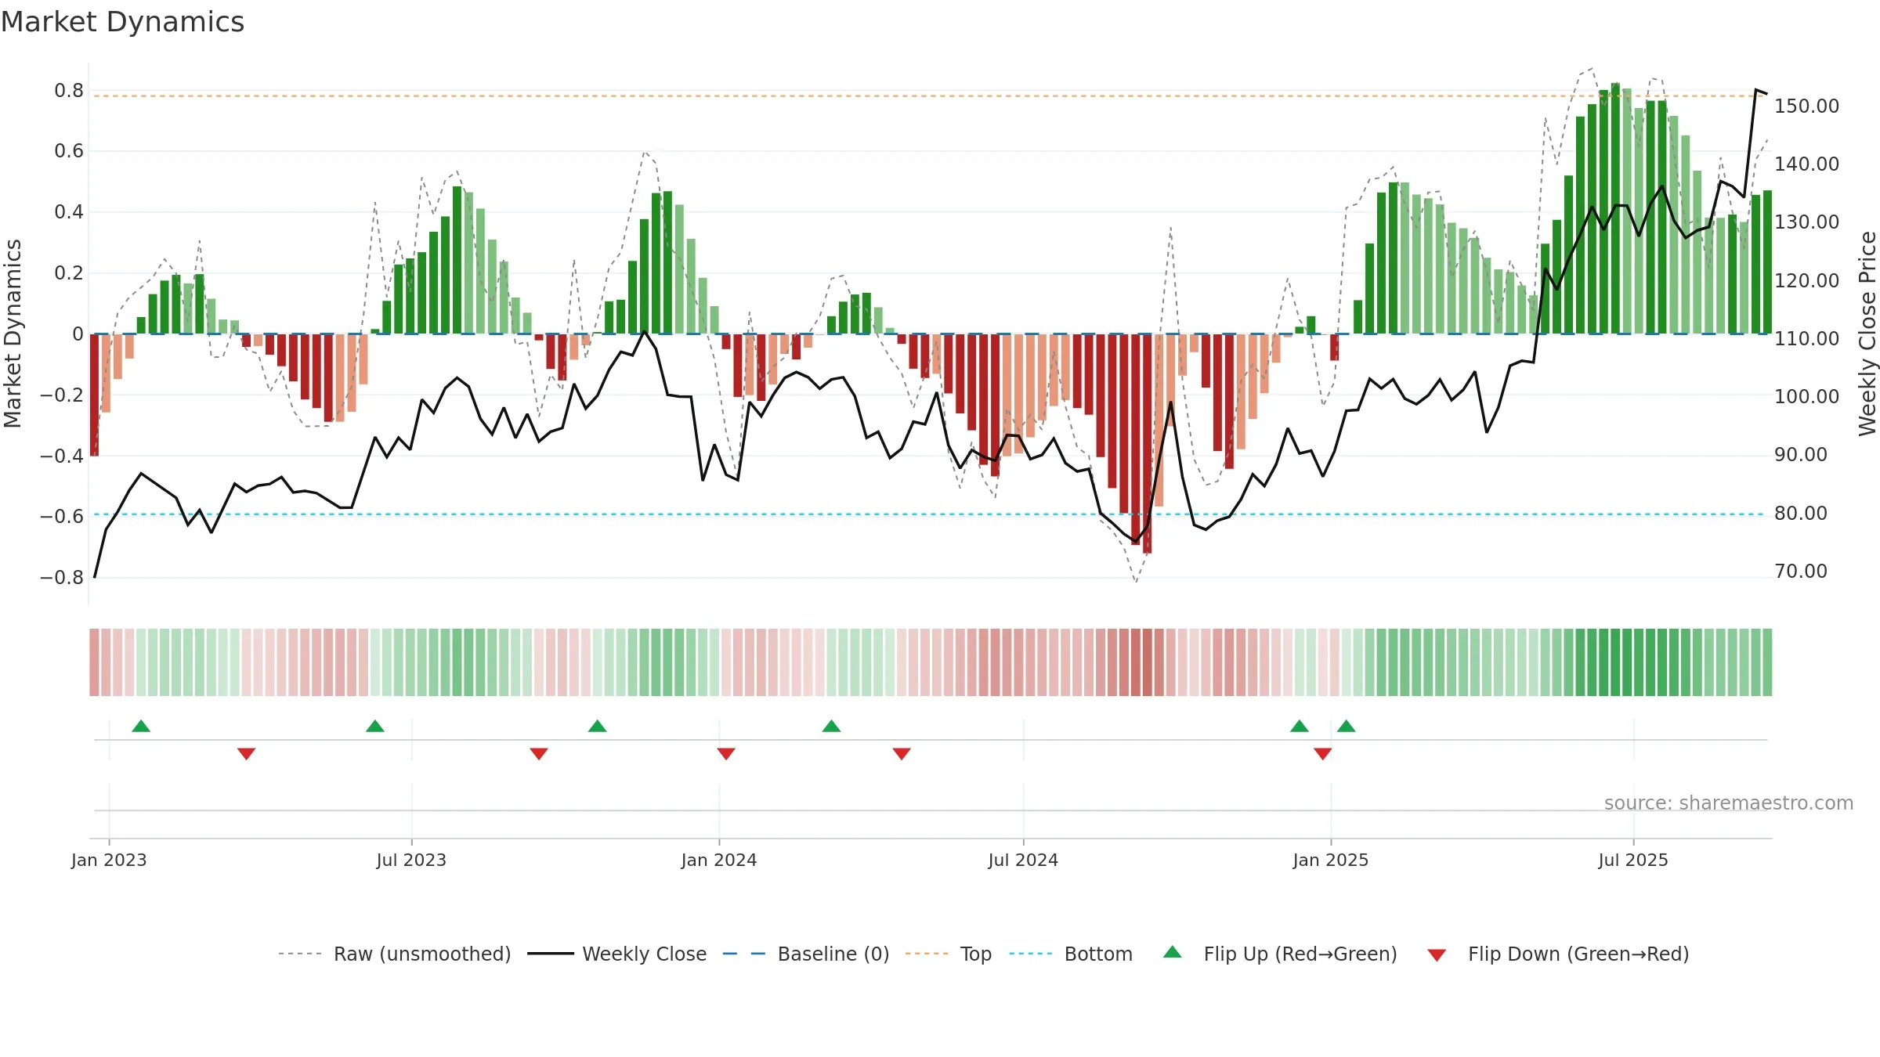Click the 150.00 price tick on the right axis
This screenshot has width=1880, height=1057.
[x=1806, y=106]
